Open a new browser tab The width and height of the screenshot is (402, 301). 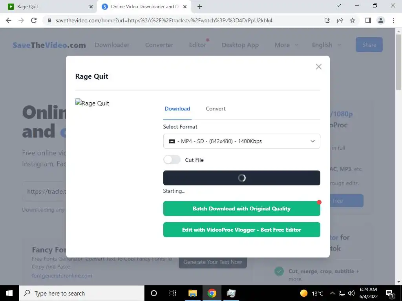(x=200, y=7)
